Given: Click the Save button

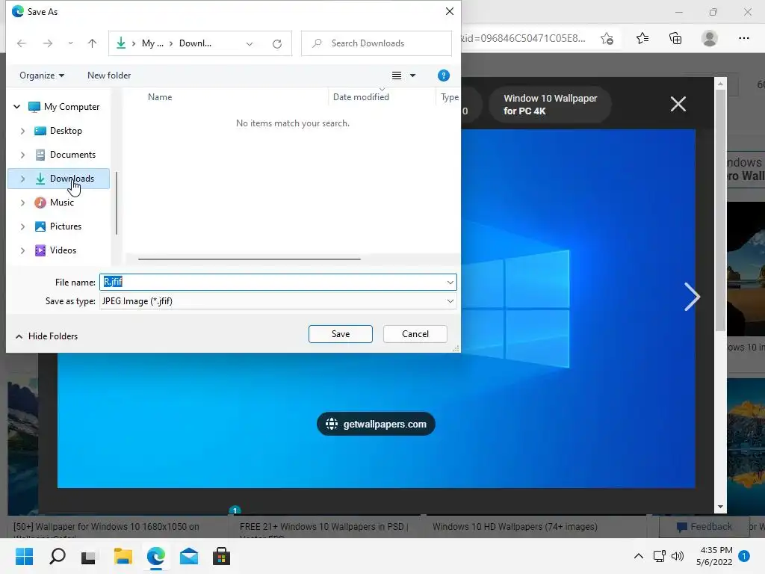Looking at the screenshot, I should 341,334.
